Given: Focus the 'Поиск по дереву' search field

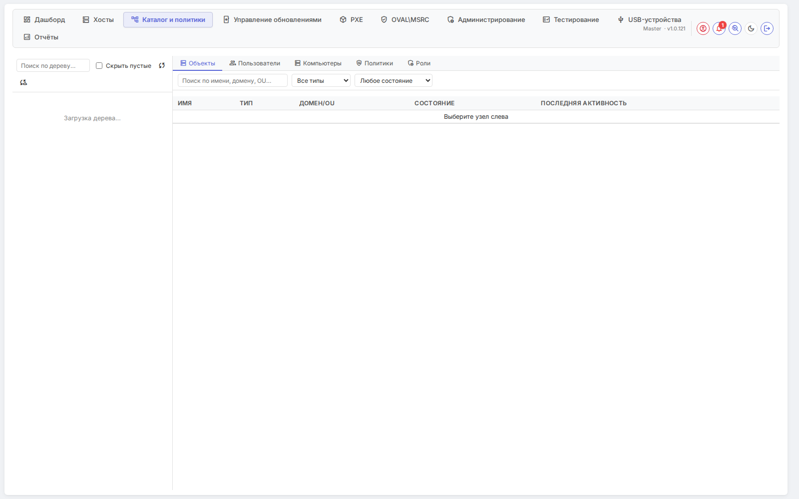Looking at the screenshot, I should pos(53,65).
